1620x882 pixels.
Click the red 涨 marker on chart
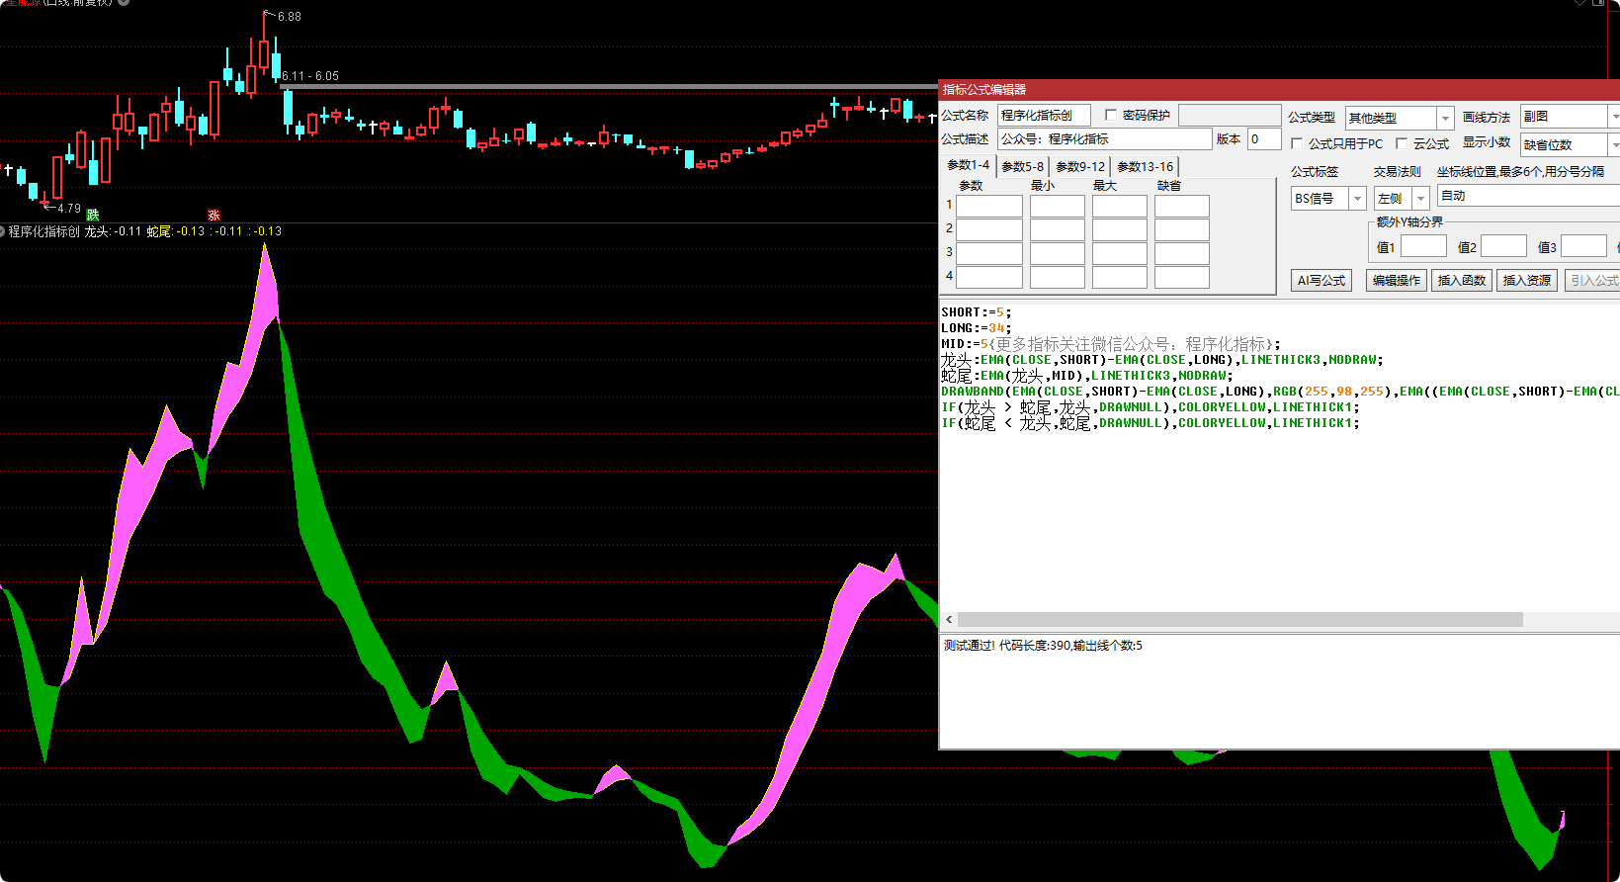[x=213, y=215]
